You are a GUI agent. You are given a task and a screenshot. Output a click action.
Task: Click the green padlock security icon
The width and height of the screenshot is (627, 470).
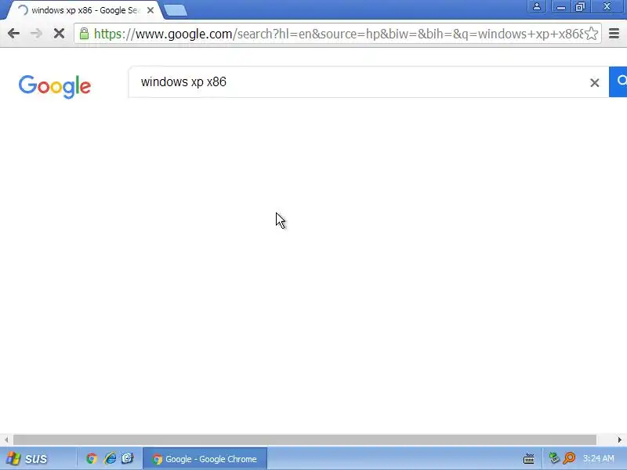[x=84, y=34]
